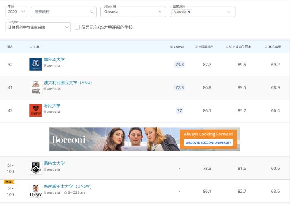Sort table by Overall column
Image resolution: width=290 pixels, height=204 pixels.
click(x=177, y=47)
